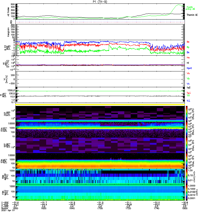This screenshot has height=214, width=200.
Task: Select the red Bz legend label
Action: [188, 42]
